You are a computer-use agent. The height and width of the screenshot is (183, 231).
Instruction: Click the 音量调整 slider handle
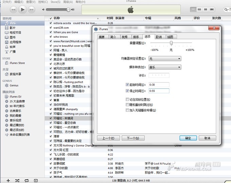pyautogui.click(x=171, y=43)
